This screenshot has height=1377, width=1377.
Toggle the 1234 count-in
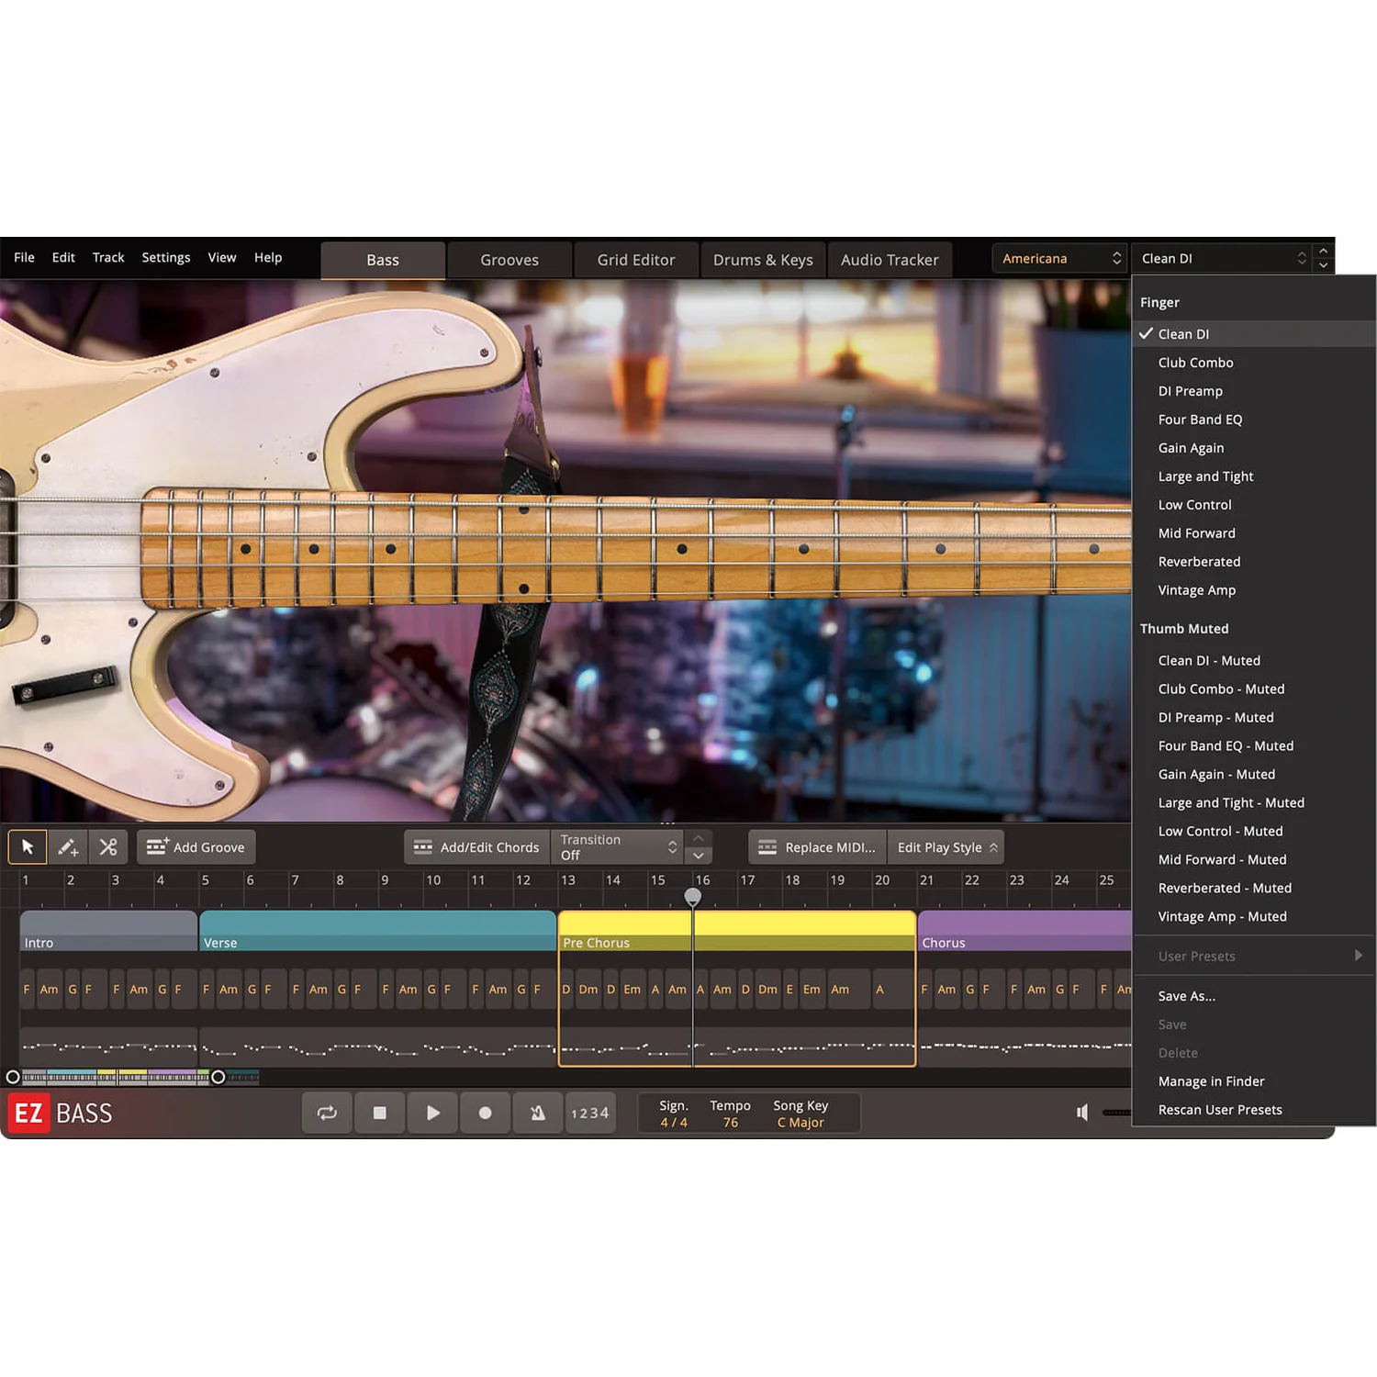point(590,1113)
